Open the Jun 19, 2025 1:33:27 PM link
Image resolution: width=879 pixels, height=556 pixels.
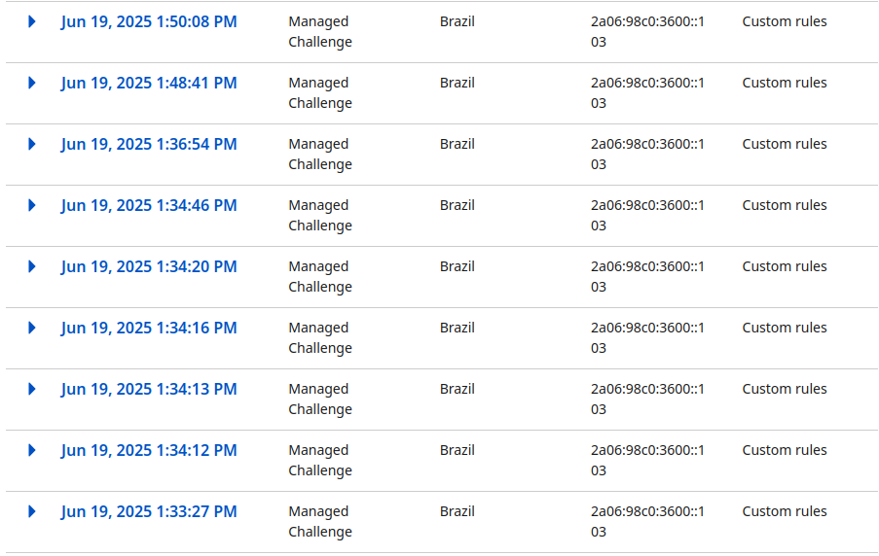(x=149, y=511)
